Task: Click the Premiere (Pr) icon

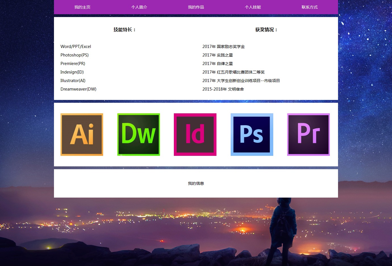Action: [308, 135]
